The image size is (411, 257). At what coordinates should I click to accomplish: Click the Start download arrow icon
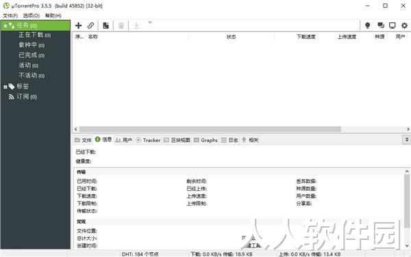tap(136, 25)
